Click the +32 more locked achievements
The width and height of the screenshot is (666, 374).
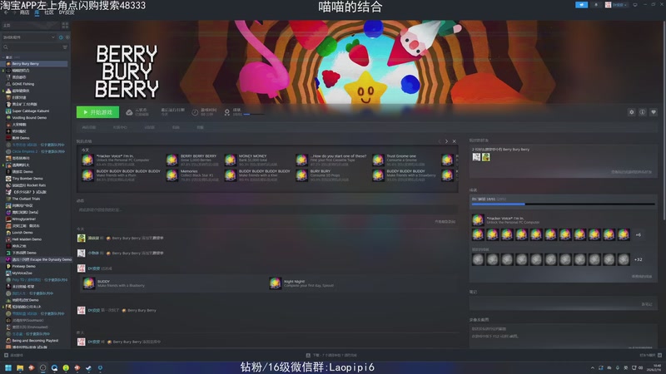[639, 259]
